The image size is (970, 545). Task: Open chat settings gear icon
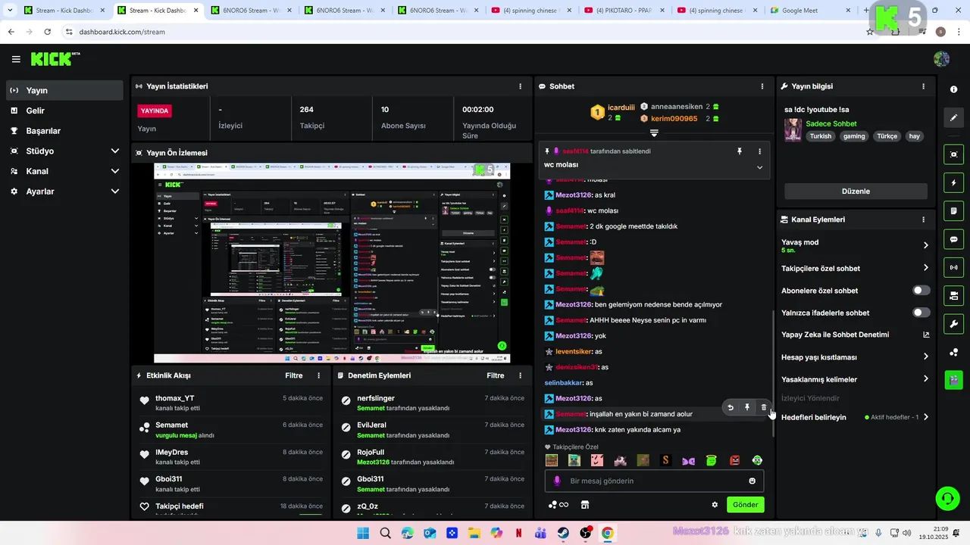(x=715, y=505)
